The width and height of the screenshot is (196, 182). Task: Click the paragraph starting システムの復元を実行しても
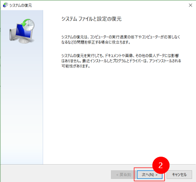click(x=121, y=61)
